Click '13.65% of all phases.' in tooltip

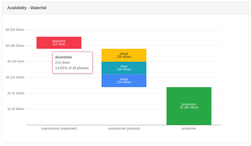click(72, 68)
